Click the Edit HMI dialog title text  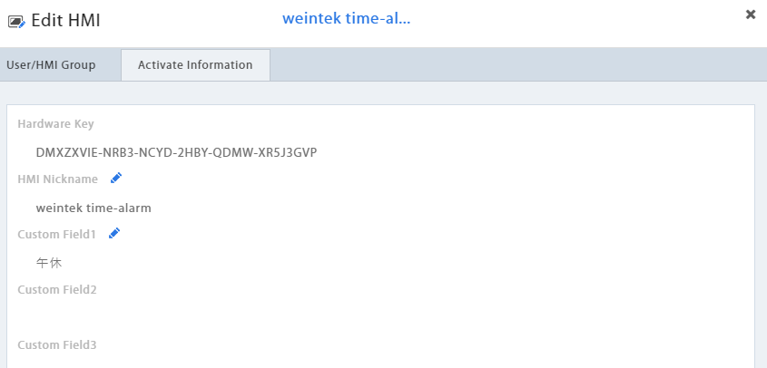tap(65, 21)
